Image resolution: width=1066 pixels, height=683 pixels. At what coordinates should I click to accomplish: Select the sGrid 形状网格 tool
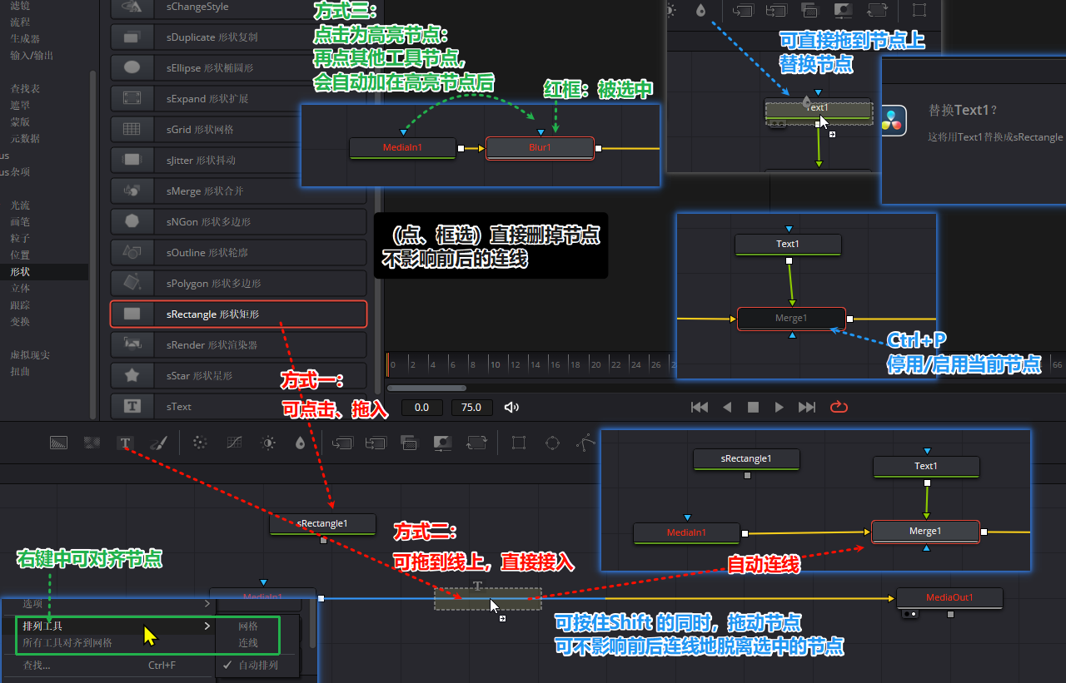[x=238, y=129]
